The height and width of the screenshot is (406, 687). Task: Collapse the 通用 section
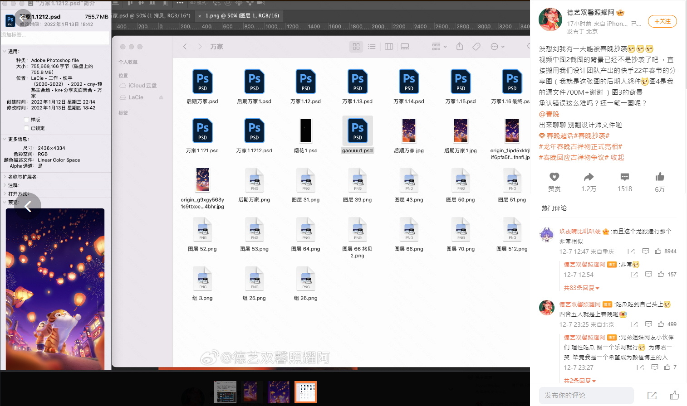click(x=5, y=51)
